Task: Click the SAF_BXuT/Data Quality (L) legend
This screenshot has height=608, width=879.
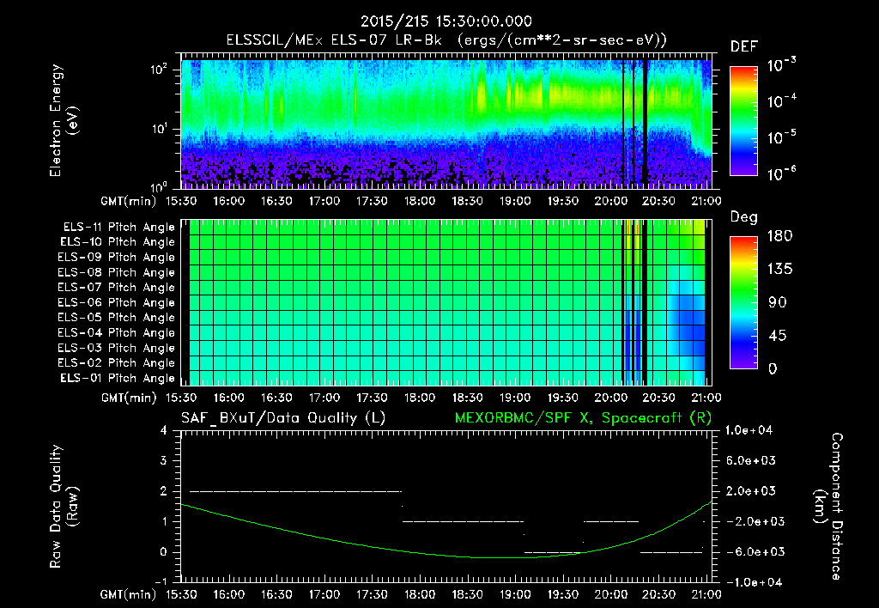Action: click(x=283, y=418)
